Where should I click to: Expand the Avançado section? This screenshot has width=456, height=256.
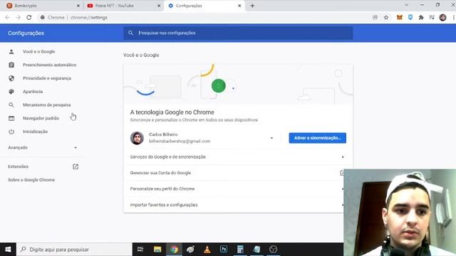click(x=43, y=148)
